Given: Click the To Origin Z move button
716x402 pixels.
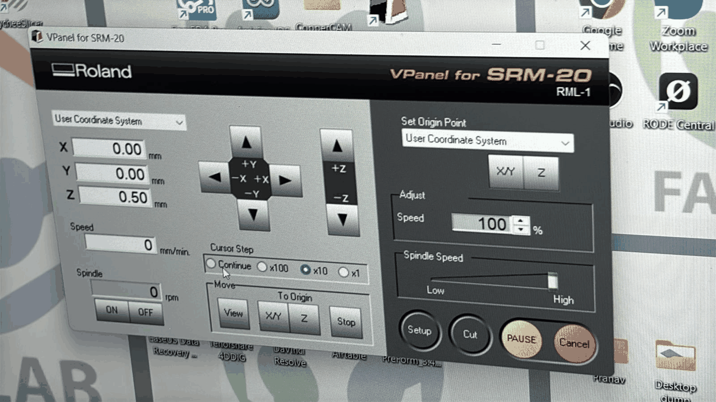Looking at the screenshot, I should pyautogui.click(x=304, y=318).
